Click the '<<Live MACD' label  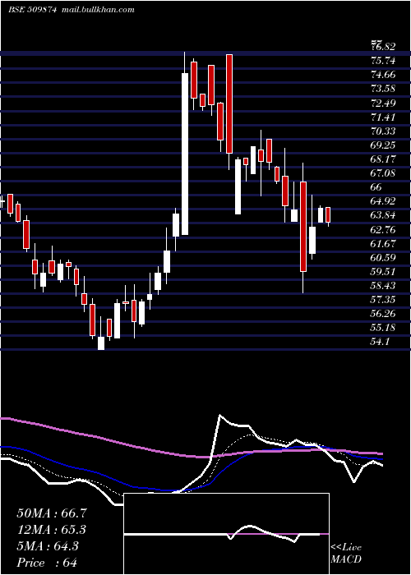346,554
